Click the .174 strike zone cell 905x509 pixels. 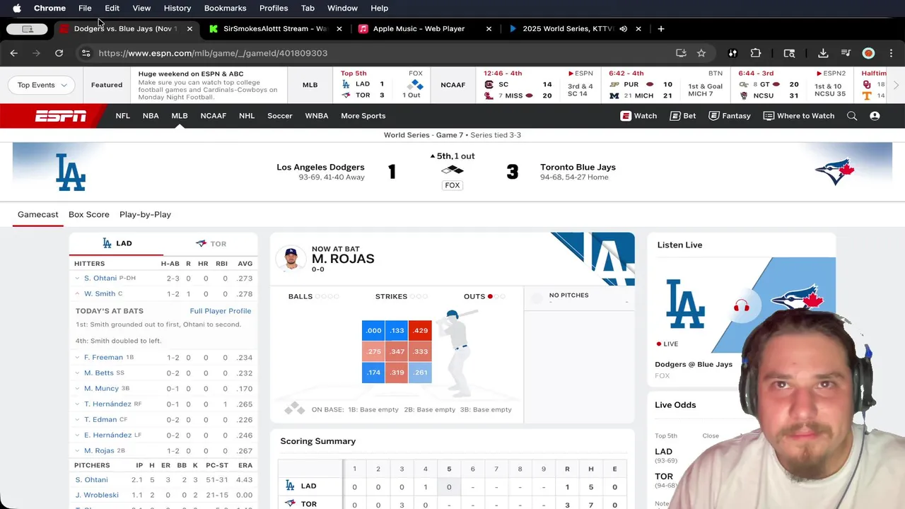pos(373,373)
